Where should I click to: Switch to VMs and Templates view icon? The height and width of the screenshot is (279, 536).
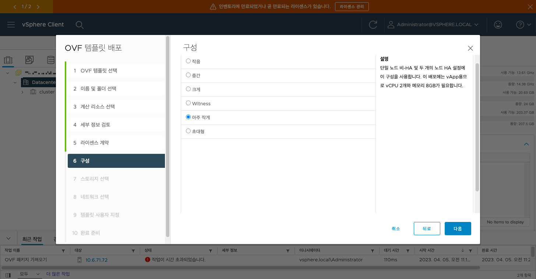(29, 60)
